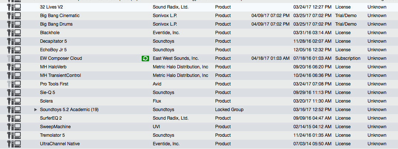Image resolution: width=398 pixels, height=149 pixels.
Task: Click the license location icon for Big Bang Cinematic
Action: pos(14,16)
